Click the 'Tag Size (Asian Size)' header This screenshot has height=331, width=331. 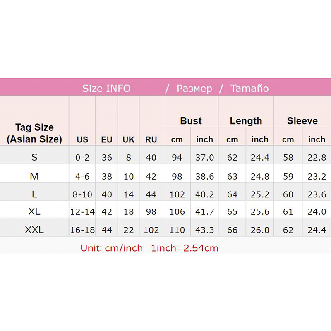34,133
